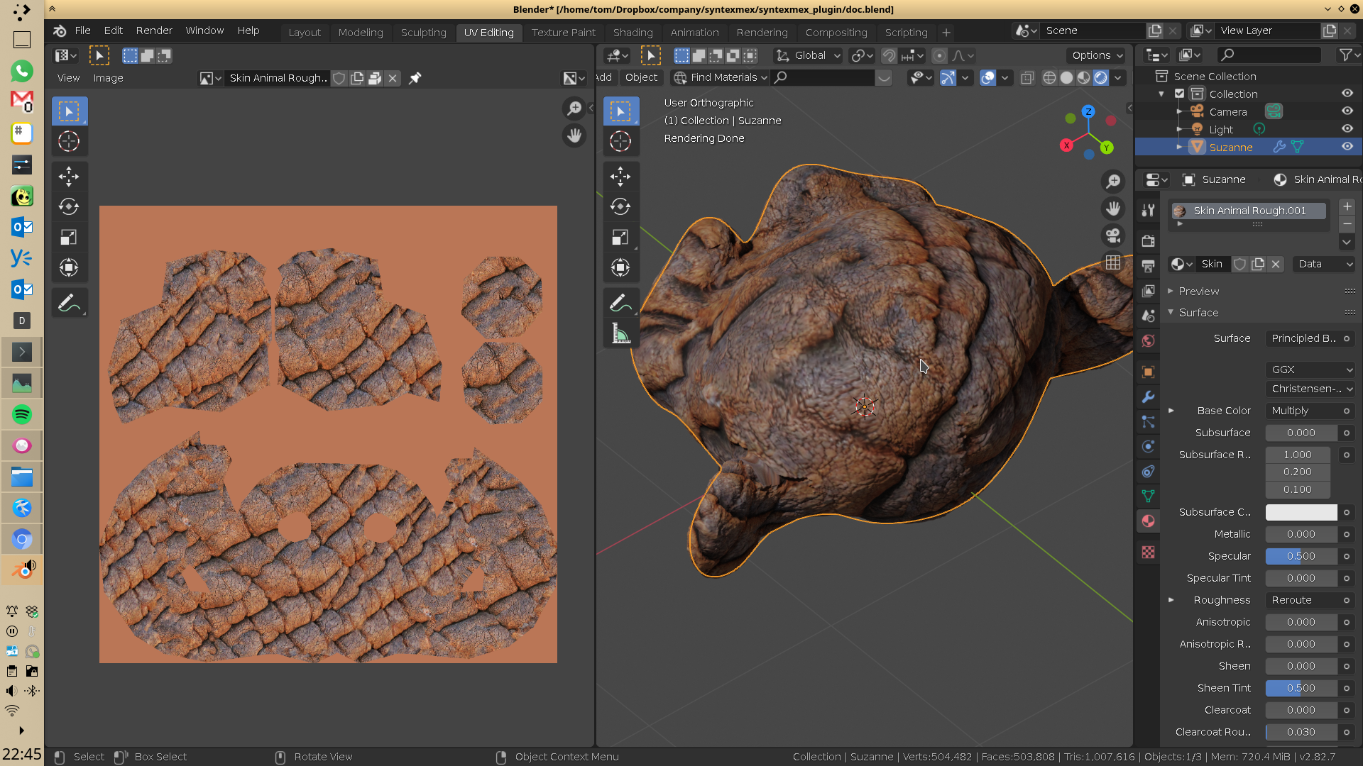
Task: Select the Measure tool in 3D viewport
Action: pyautogui.click(x=620, y=333)
